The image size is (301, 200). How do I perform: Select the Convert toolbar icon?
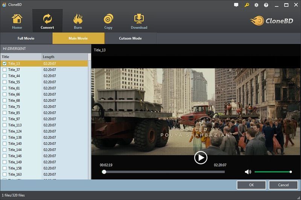(47, 19)
